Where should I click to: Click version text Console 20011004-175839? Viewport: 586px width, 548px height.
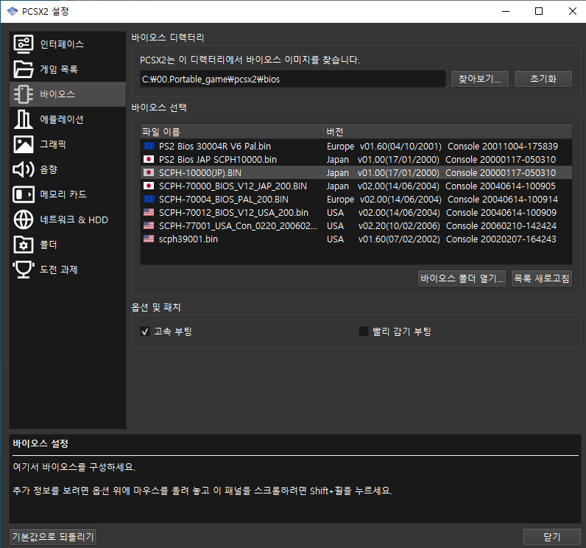(503, 146)
